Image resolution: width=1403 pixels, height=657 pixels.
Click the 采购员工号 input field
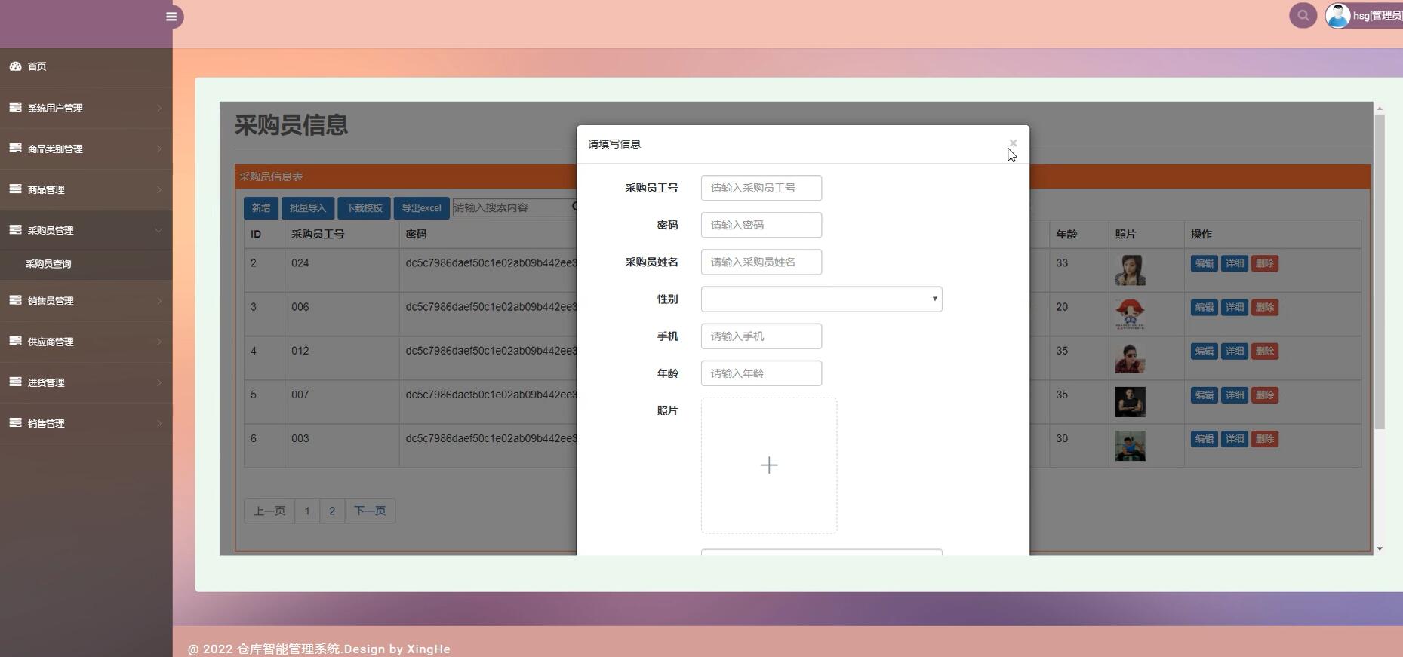[x=761, y=188]
